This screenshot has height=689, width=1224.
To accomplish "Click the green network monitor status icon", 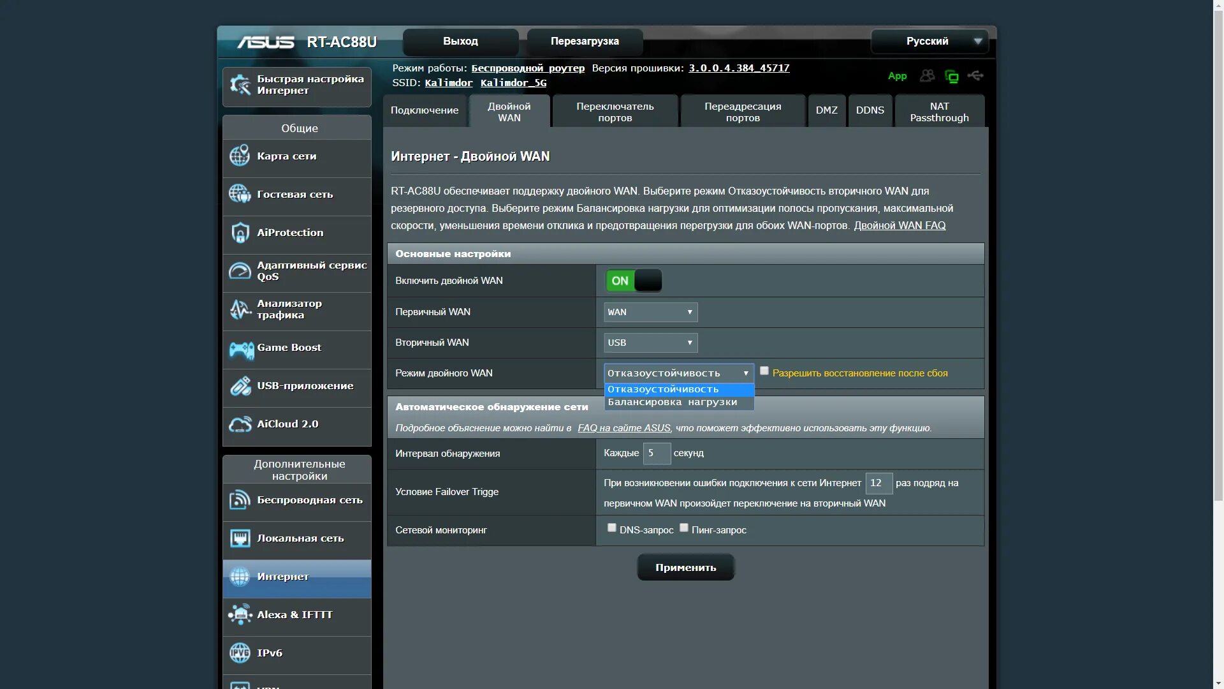I will (952, 77).
